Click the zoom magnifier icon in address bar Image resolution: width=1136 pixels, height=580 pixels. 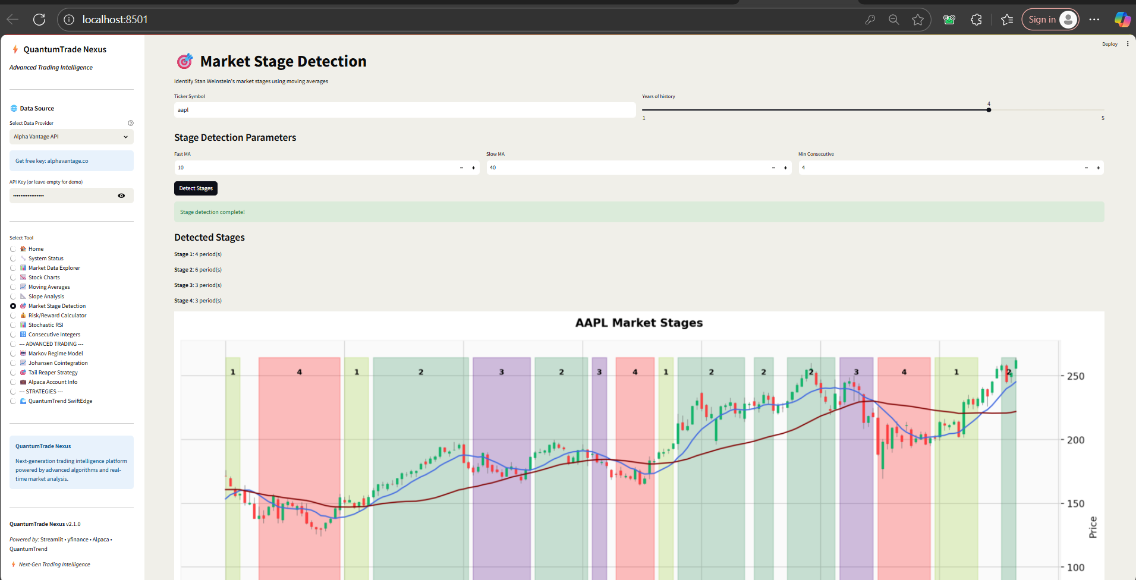(893, 20)
